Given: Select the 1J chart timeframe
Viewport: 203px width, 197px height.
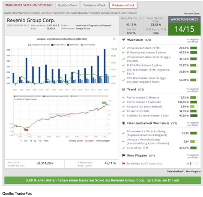Looking at the screenshot, I should [31, 141].
